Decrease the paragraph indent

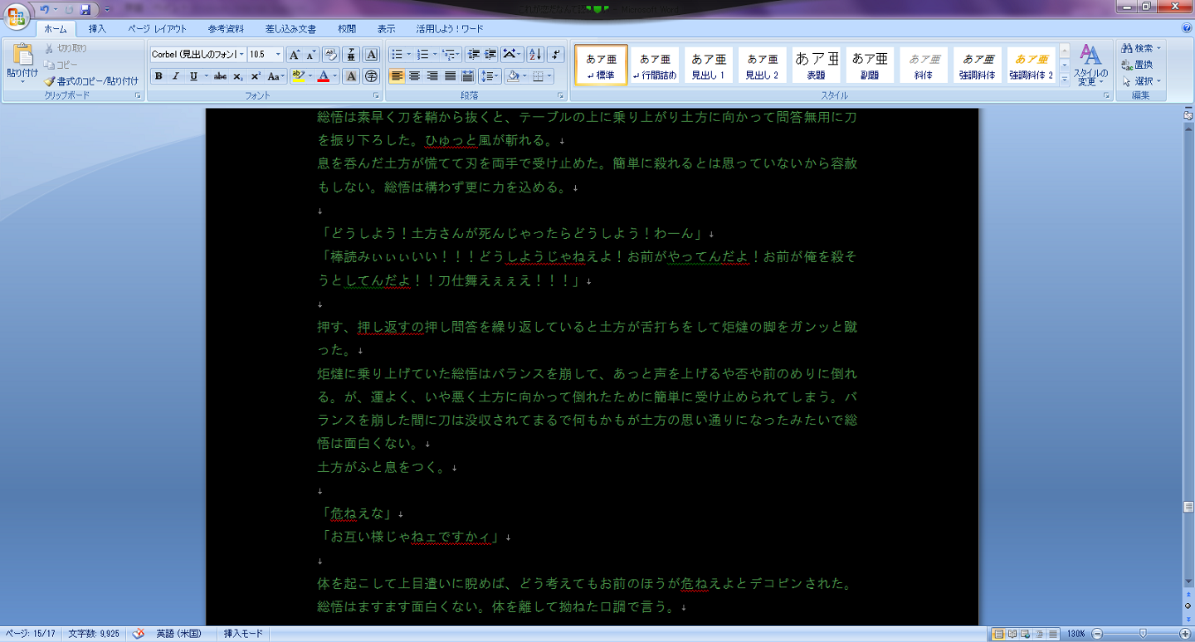(474, 55)
